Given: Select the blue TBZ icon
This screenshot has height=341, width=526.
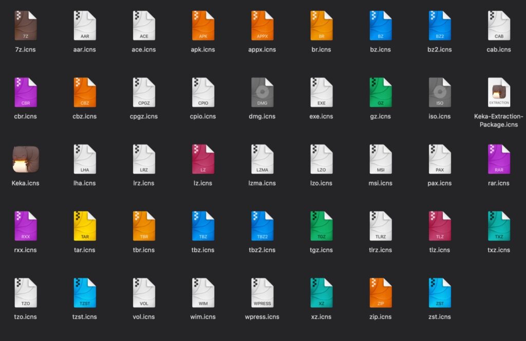Looking at the screenshot, I should click(x=203, y=226).
